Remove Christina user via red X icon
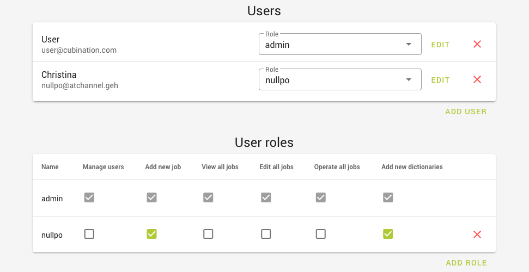The width and height of the screenshot is (529, 272). tap(477, 80)
